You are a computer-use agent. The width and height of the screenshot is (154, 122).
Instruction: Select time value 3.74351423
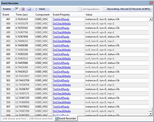(22, 19)
